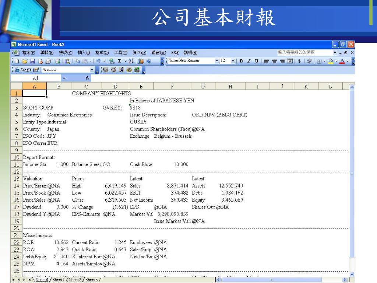Screen dimensions: 377x283
Task: Toggle Bold formatting
Action: [241, 61]
